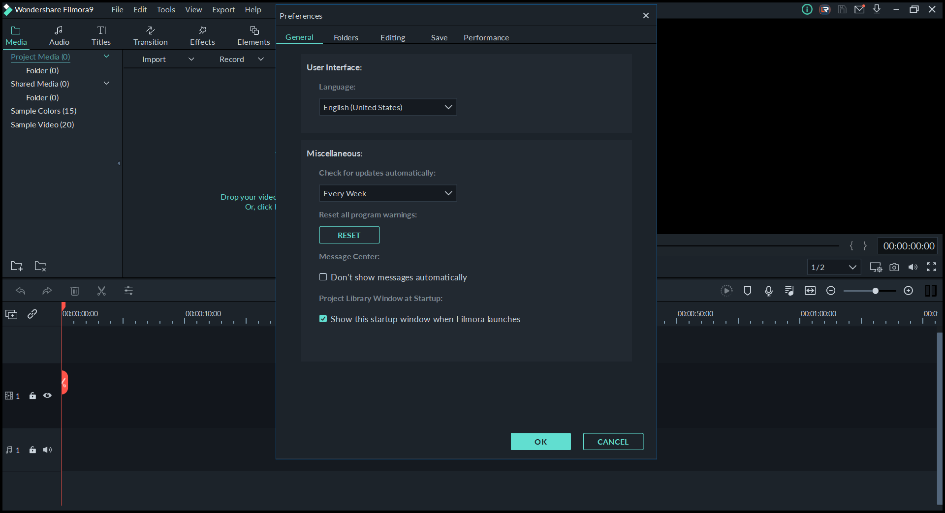Open the 1/2 preview quality dropdown

(x=834, y=267)
